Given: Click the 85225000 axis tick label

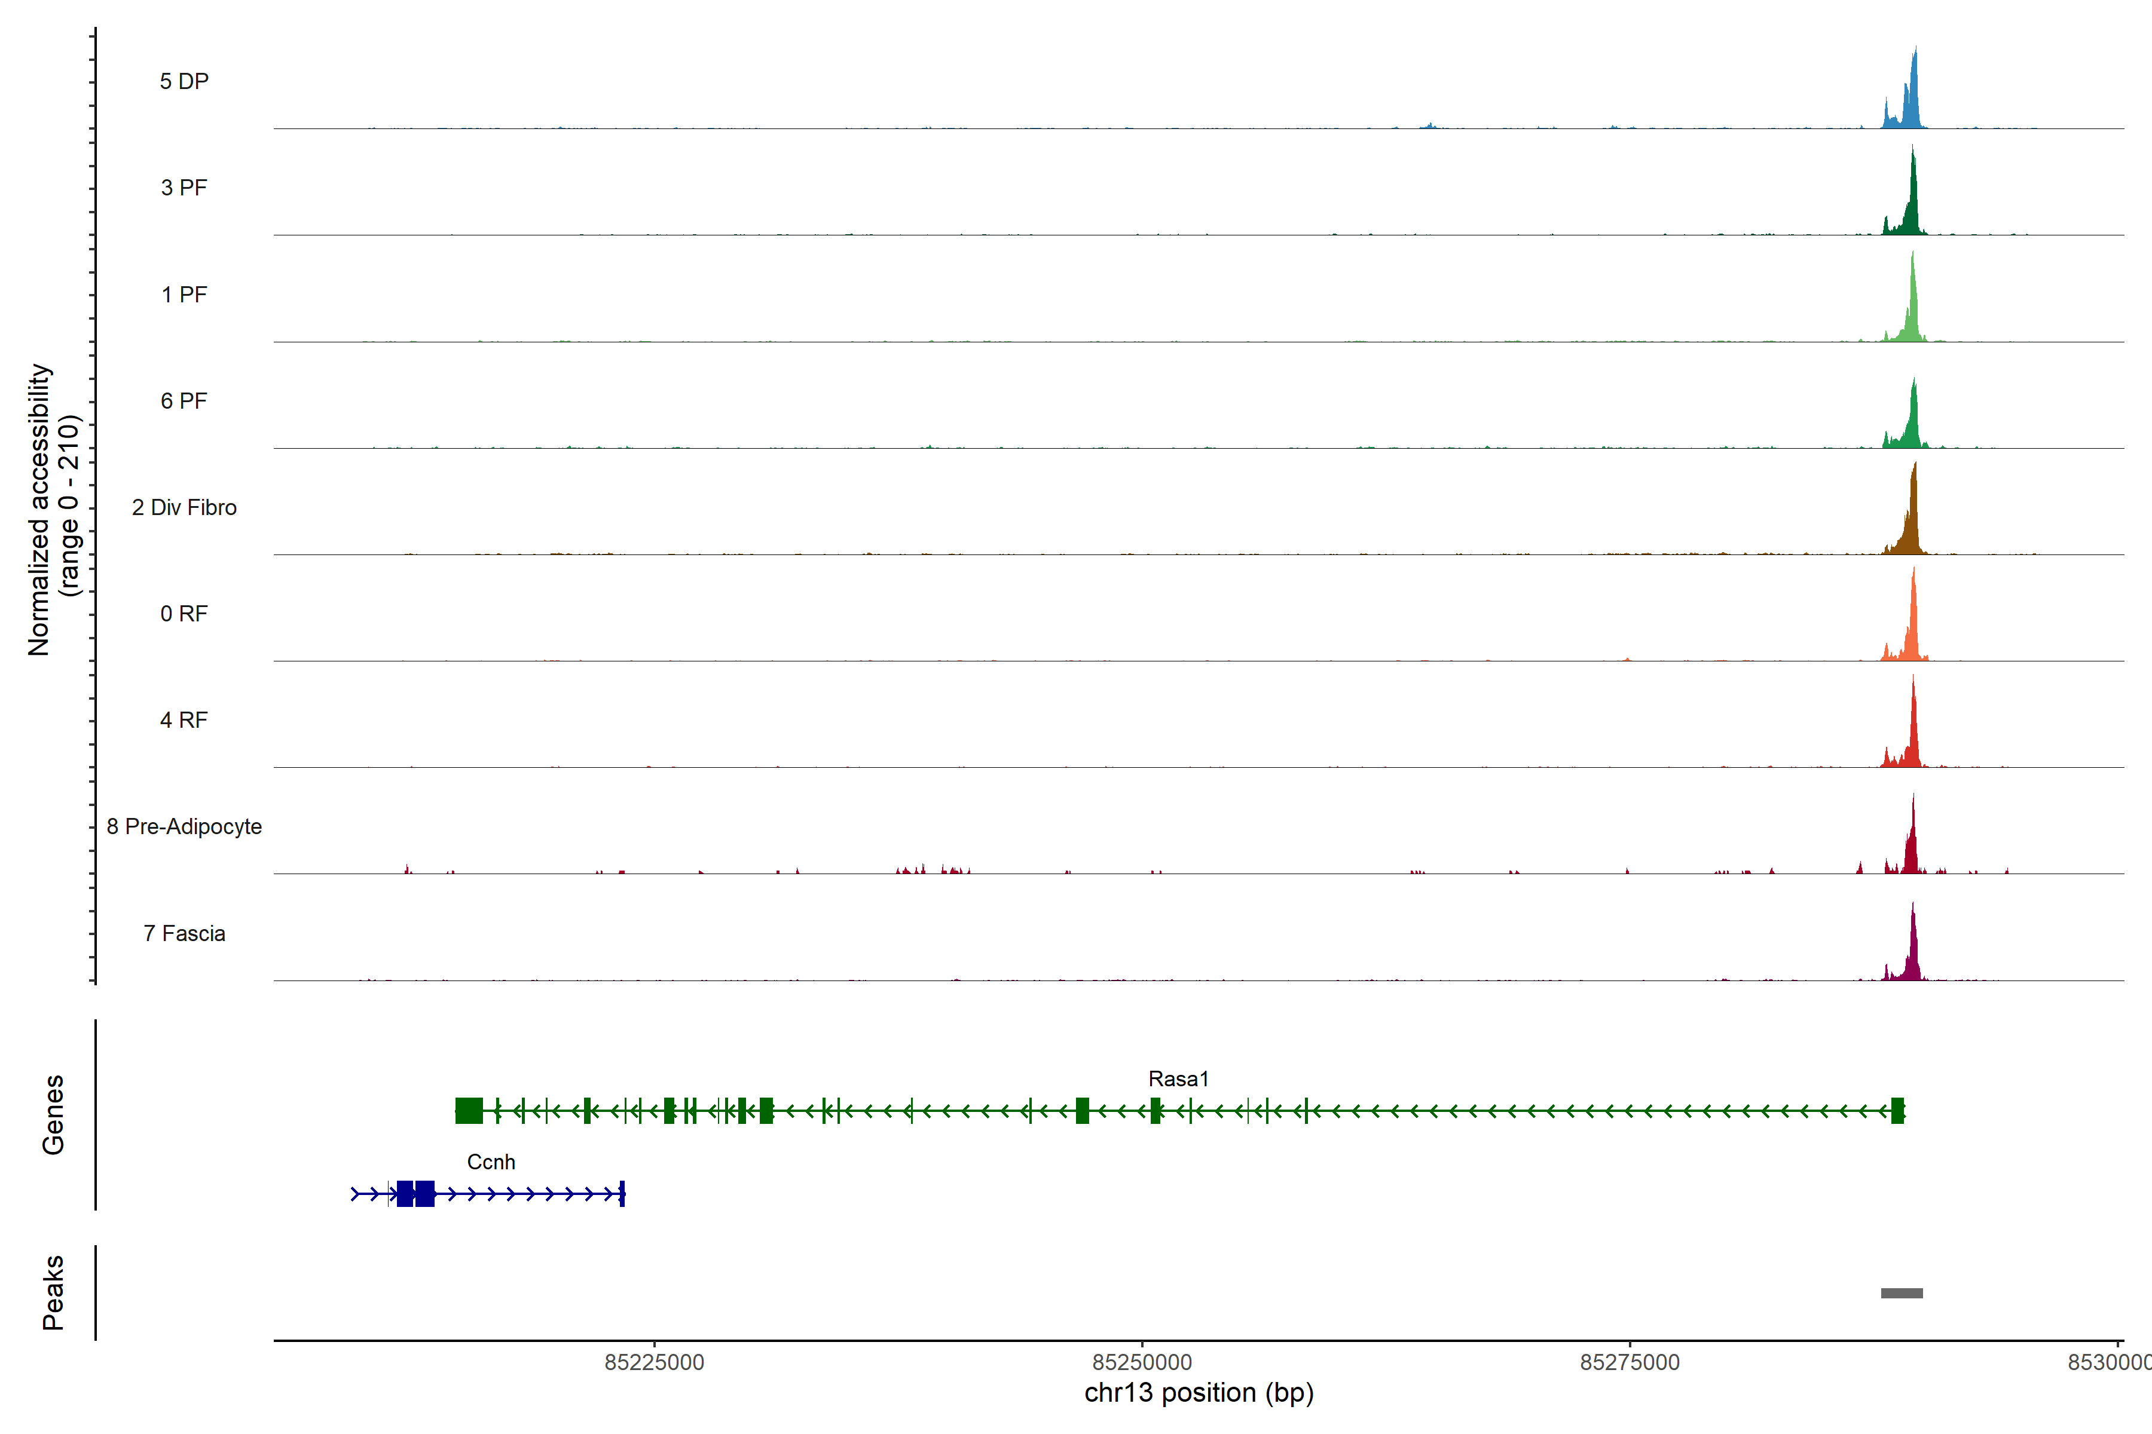Looking at the screenshot, I should 654,1363.
